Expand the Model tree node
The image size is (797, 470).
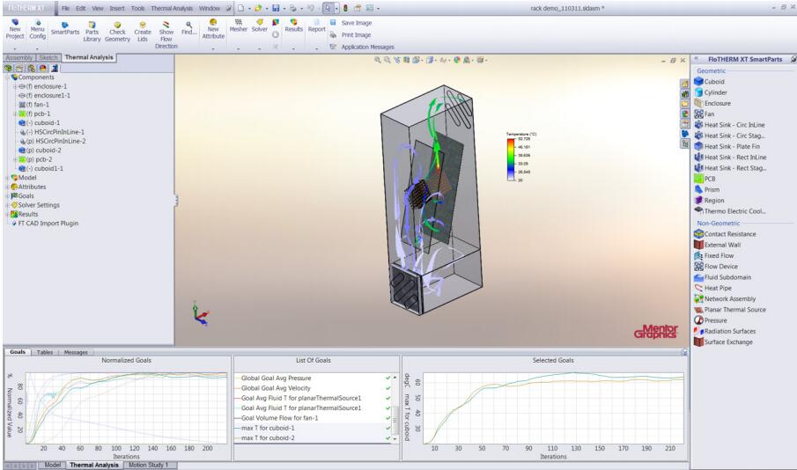tap(7, 178)
